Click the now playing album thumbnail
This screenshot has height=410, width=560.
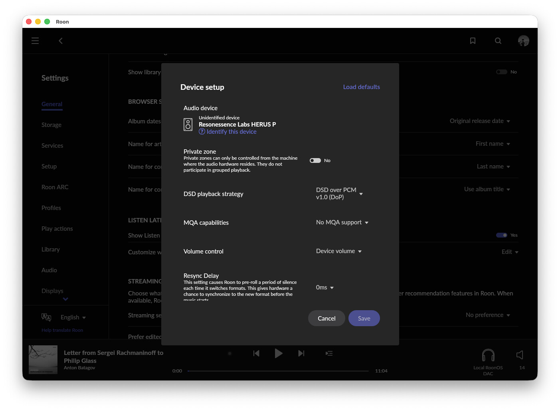43,360
